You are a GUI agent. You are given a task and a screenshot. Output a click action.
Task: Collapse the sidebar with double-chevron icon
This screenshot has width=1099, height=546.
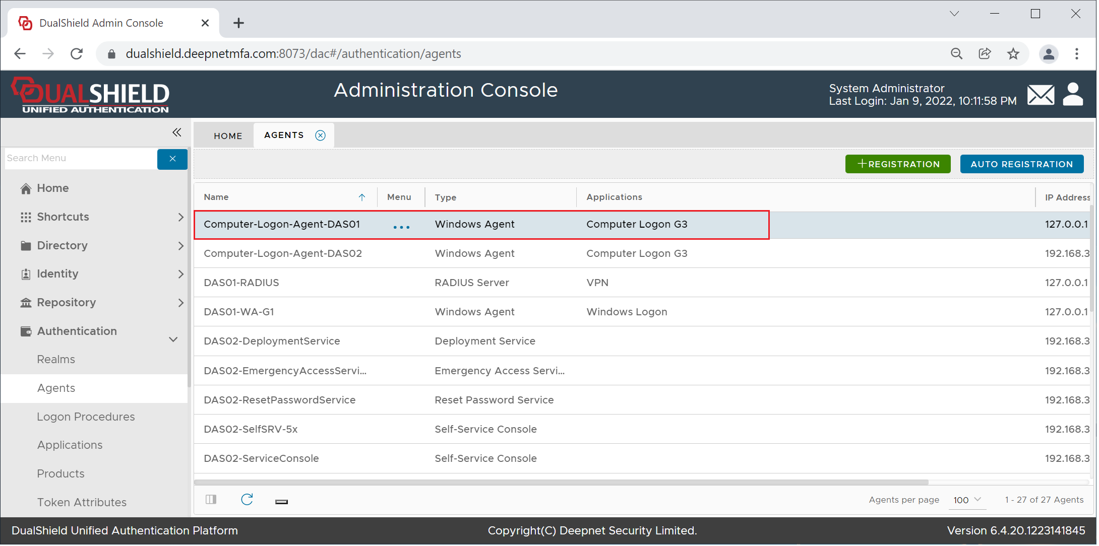point(176,132)
